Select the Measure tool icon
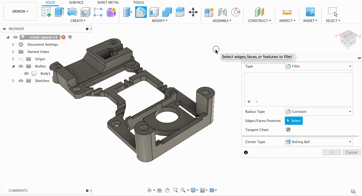 pyautogui.click(x=287, y=12)
